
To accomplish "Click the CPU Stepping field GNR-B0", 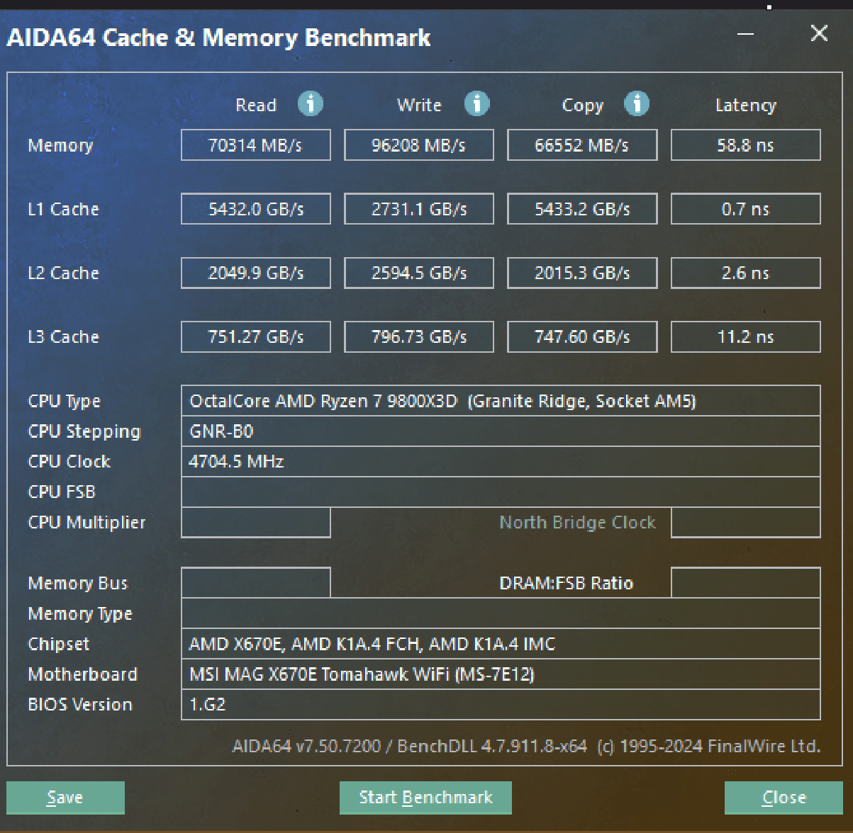I will (501, 431).
